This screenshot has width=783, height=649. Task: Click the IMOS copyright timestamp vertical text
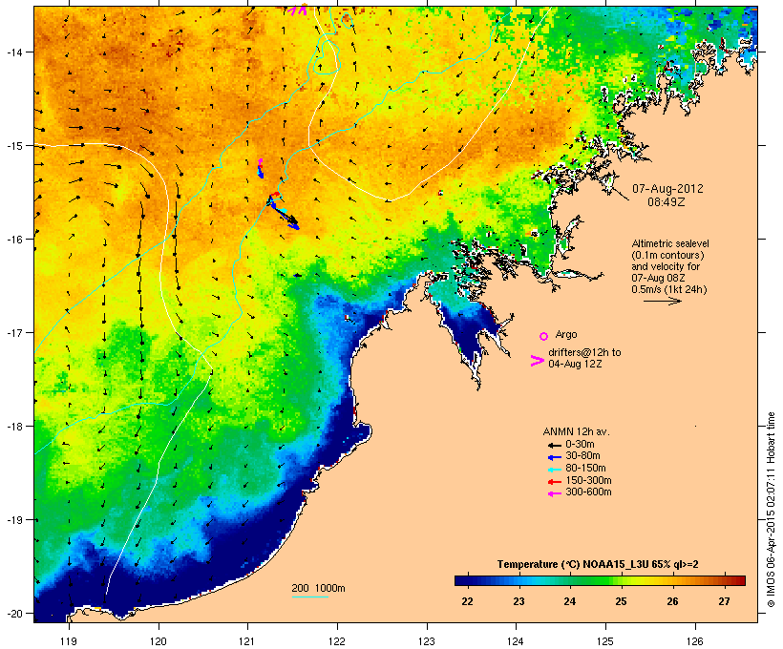pos(771,510)
